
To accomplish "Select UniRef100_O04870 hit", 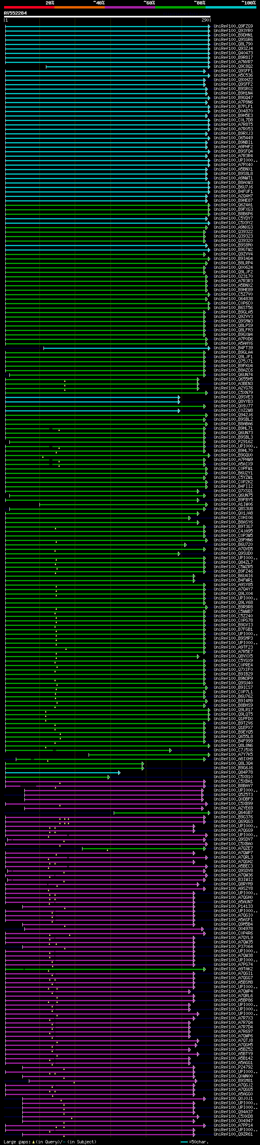I will [x=233, y=111].
